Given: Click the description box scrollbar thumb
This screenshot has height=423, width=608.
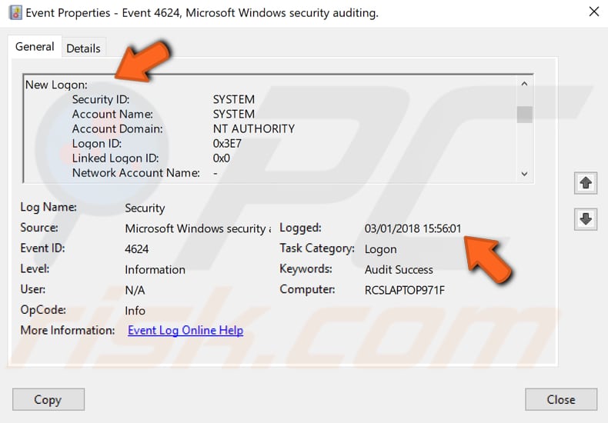Looking at the screenshot, I should (524, 115).
